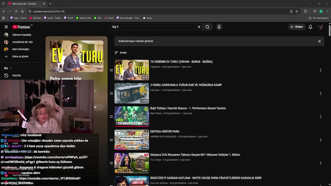Click browser address bar URL
This screenshot has width=331, height=186.
pos(49,11)
